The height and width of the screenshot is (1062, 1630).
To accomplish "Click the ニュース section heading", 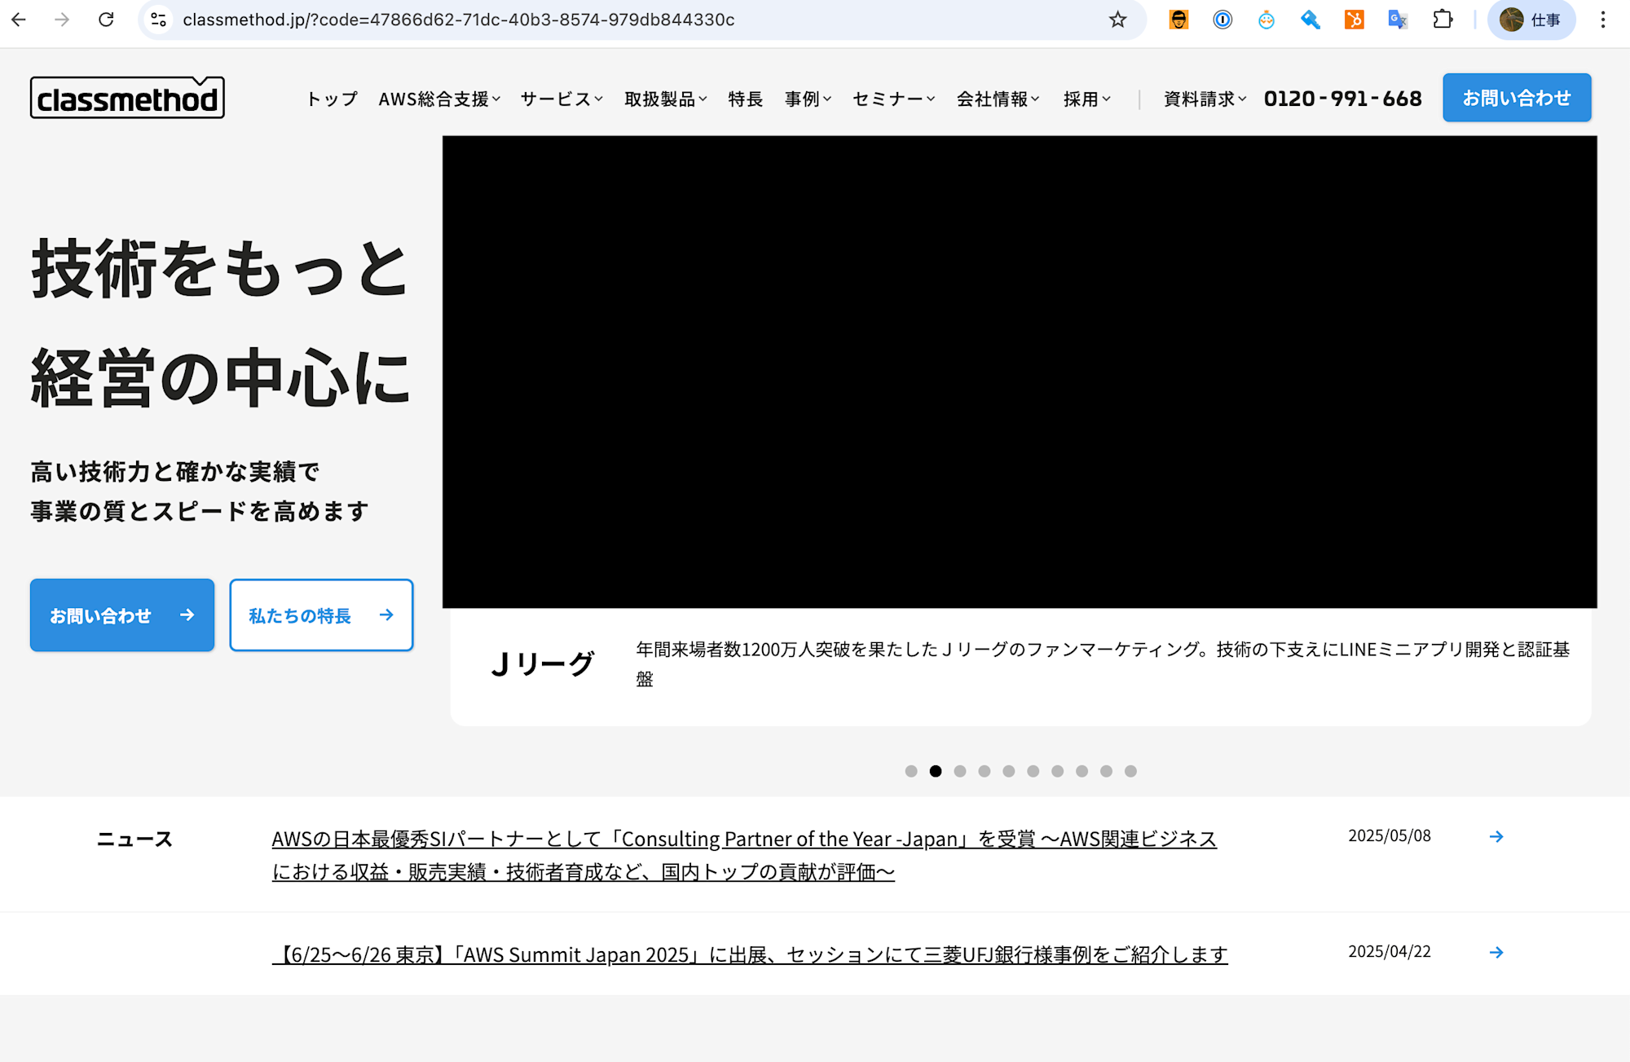I will coord(135,839).
